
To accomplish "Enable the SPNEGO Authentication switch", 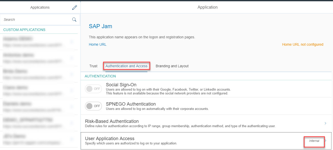I will [x=93, y=106].
